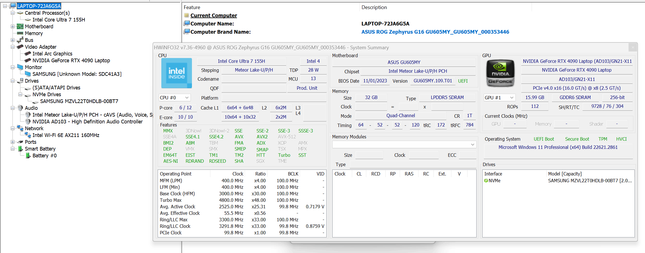Click the Description column header
The width and height of the screenshot is (645, 253).
[x=374, y=7]
